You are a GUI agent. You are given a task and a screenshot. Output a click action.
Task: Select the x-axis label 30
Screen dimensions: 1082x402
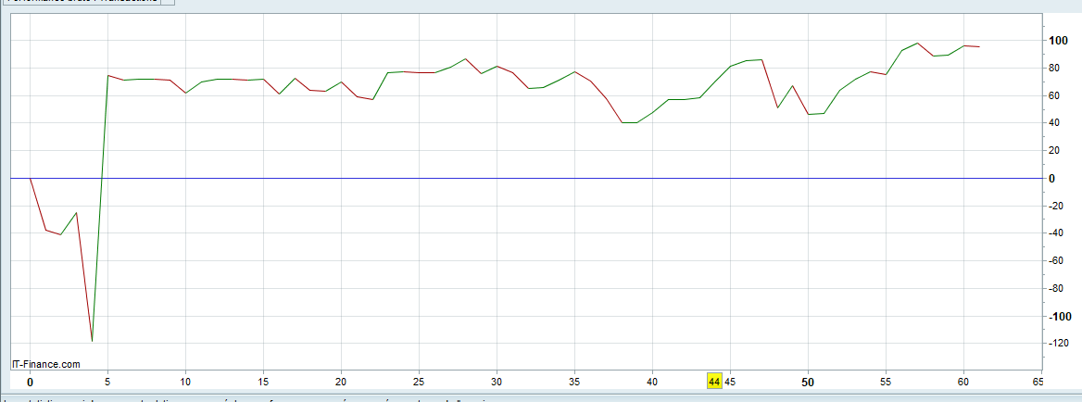[497, 382]
